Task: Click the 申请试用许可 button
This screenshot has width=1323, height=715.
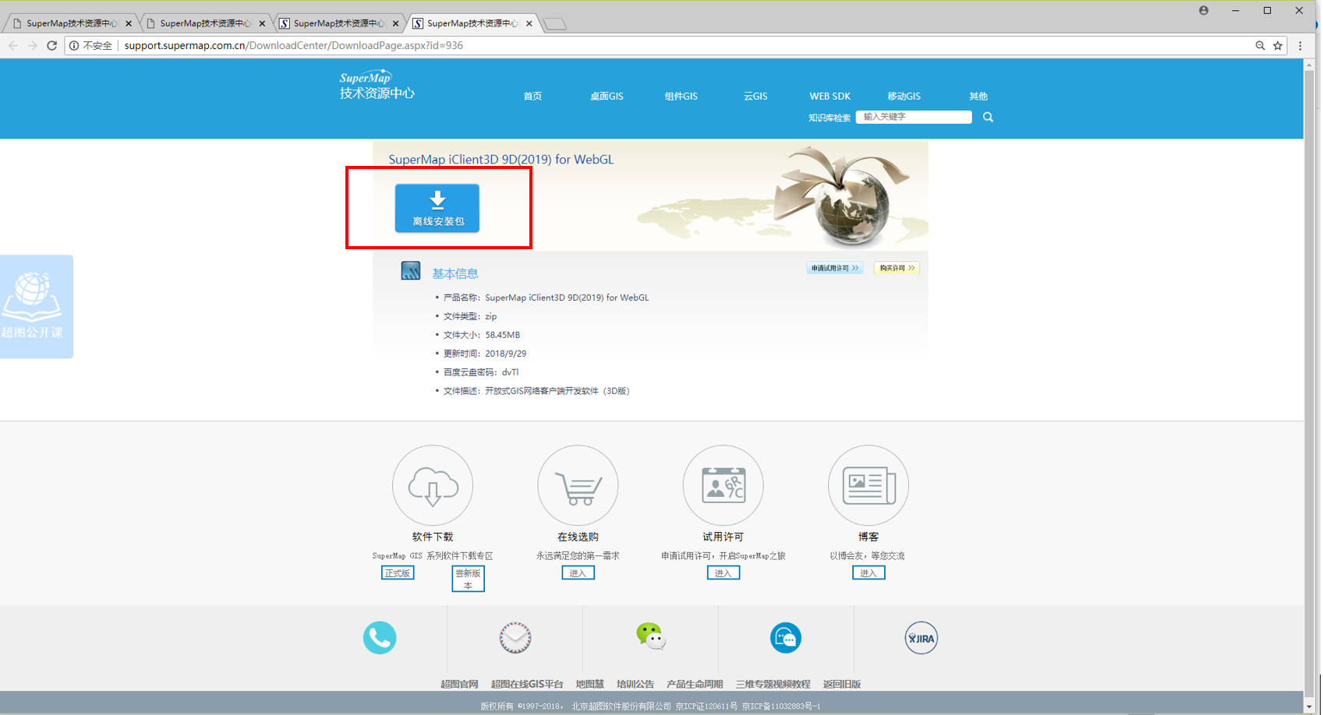Action: point(835,268)
